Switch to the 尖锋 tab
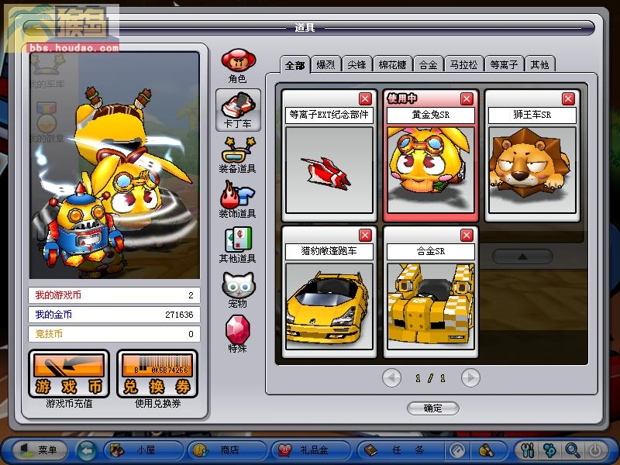Image resolution: width=620 pixels, height=465 pixels. [x=356, y=64]
